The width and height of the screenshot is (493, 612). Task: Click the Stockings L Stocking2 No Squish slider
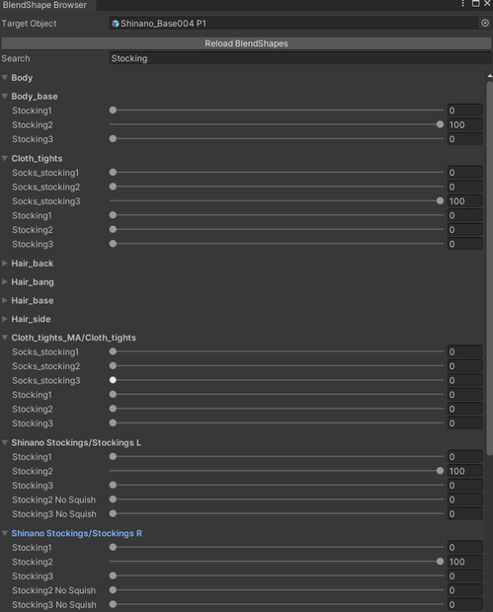277,499
